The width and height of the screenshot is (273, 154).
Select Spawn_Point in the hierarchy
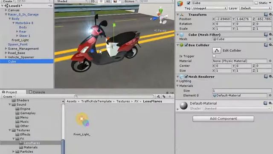pyautogui.click(x=17, y=44)
